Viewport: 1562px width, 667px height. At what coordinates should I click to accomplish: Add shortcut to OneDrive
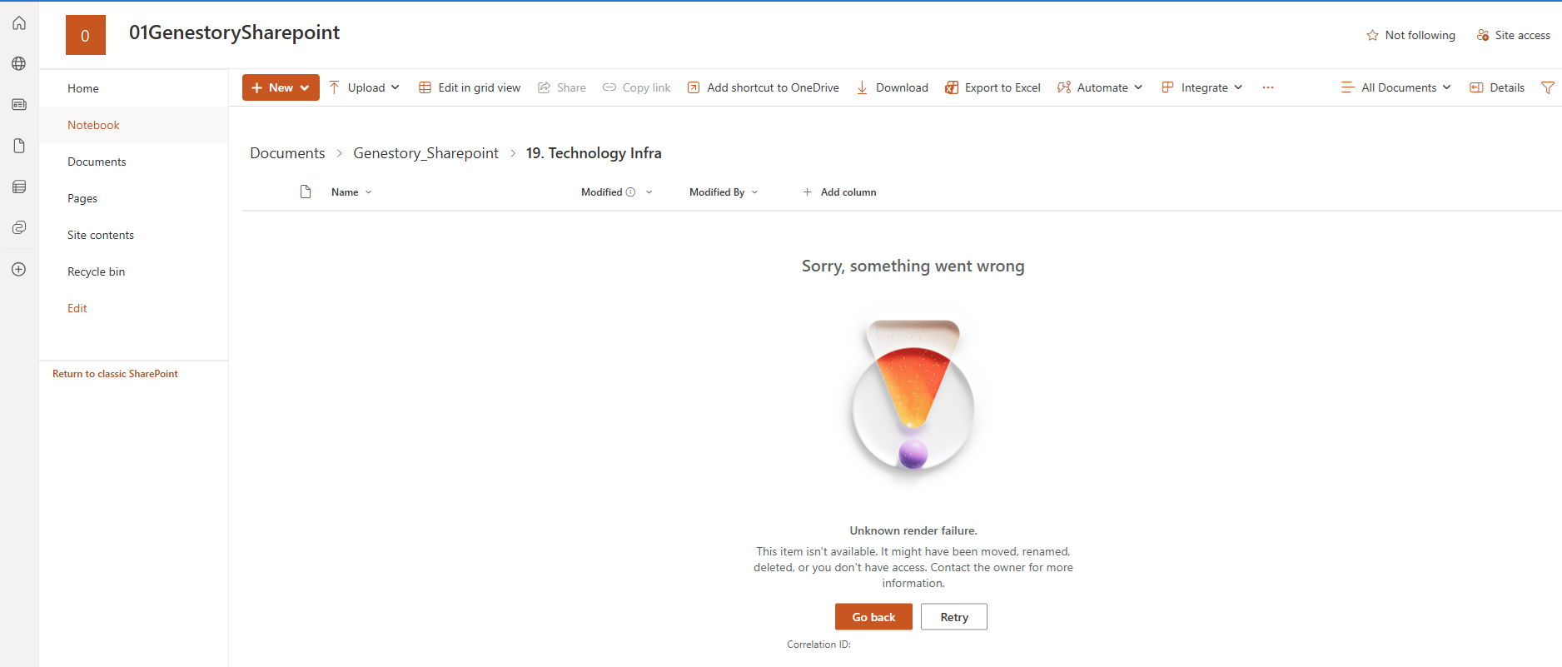point(763,87)
